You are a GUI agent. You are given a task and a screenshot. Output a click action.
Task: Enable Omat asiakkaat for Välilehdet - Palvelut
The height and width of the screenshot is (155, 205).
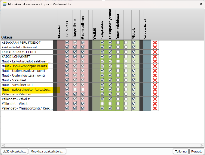[x=118, y=99]
